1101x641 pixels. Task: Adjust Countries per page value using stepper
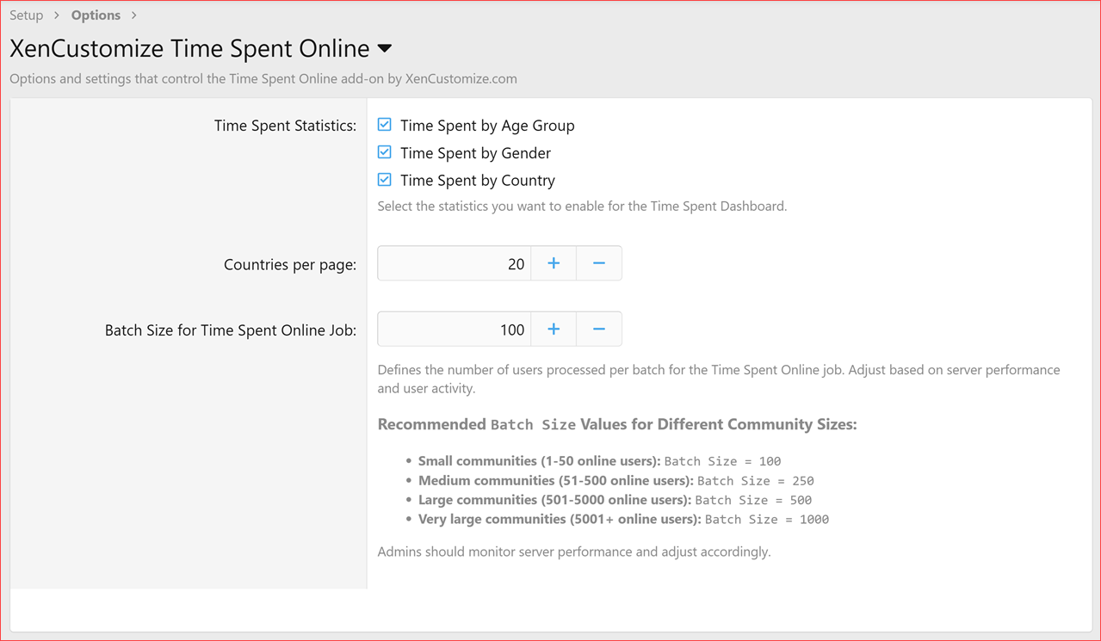coord(553,263)
